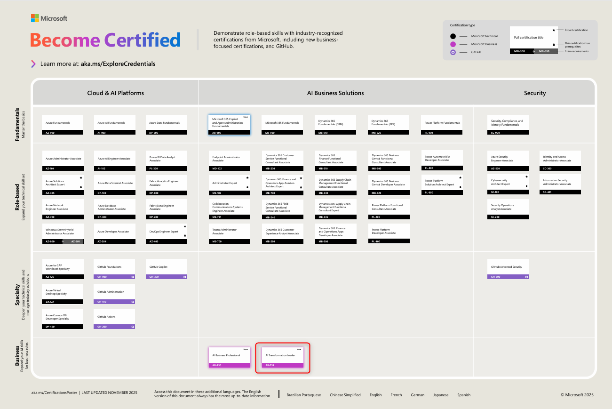
Task: Select the German language link
Action: (417, 395)
